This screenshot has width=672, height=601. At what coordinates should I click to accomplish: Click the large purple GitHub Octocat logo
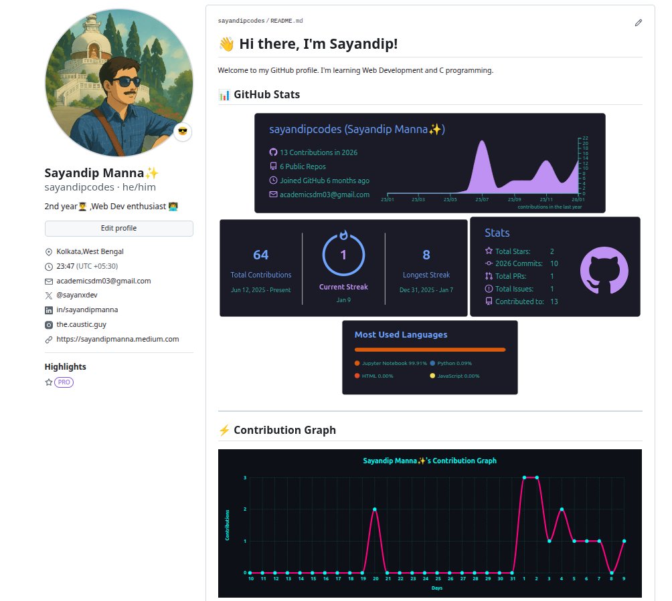(x=604, y=270)
